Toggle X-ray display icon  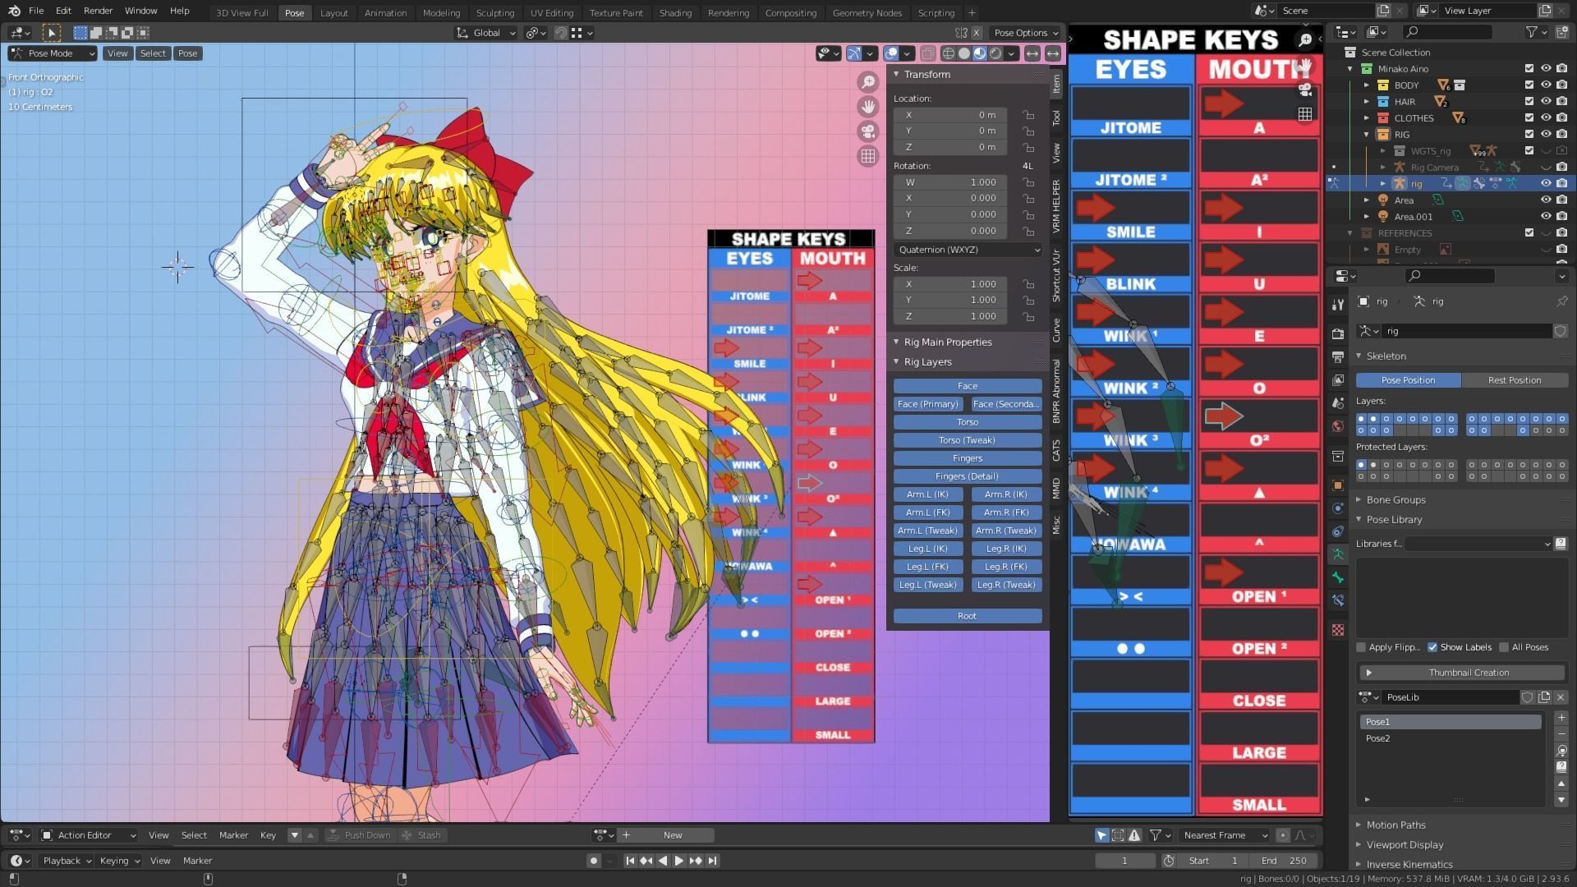(x=927, y=53)
